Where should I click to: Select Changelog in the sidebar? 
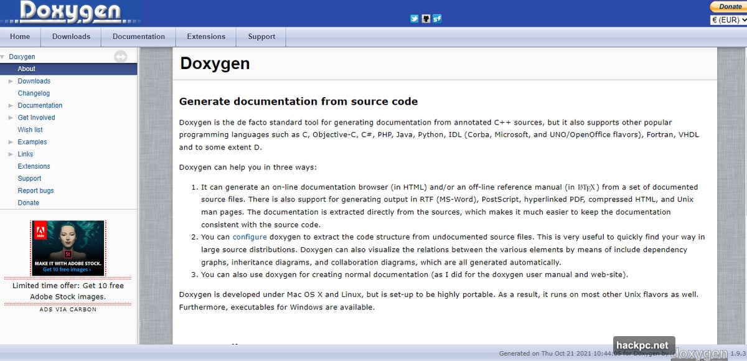click(34, 93)
